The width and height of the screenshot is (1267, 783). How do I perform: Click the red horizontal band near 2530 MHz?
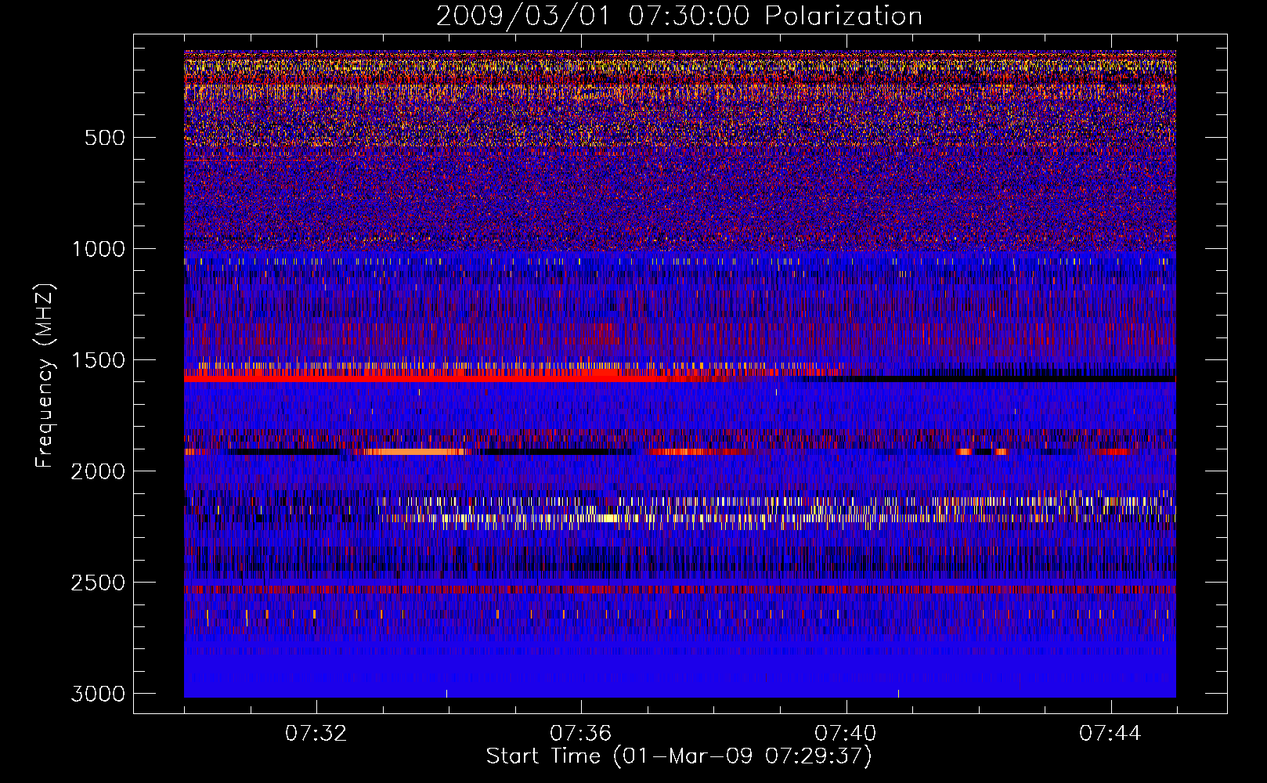click(680, 589)
